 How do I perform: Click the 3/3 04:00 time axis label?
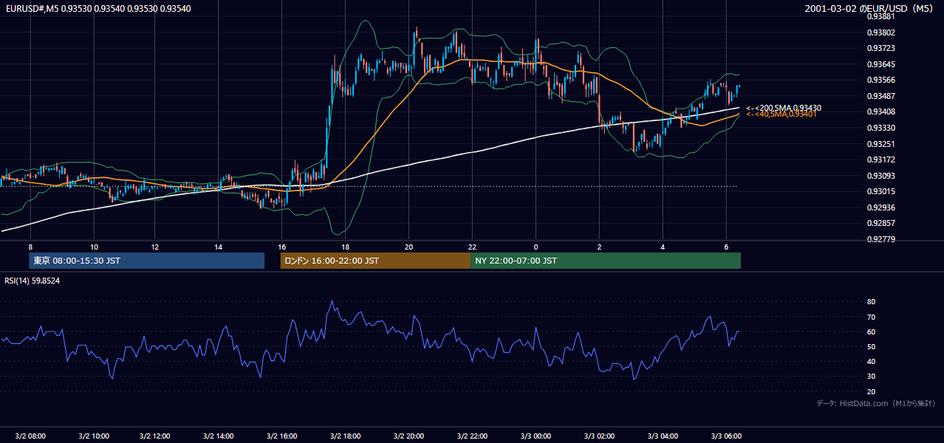click(x=663, y=436)
